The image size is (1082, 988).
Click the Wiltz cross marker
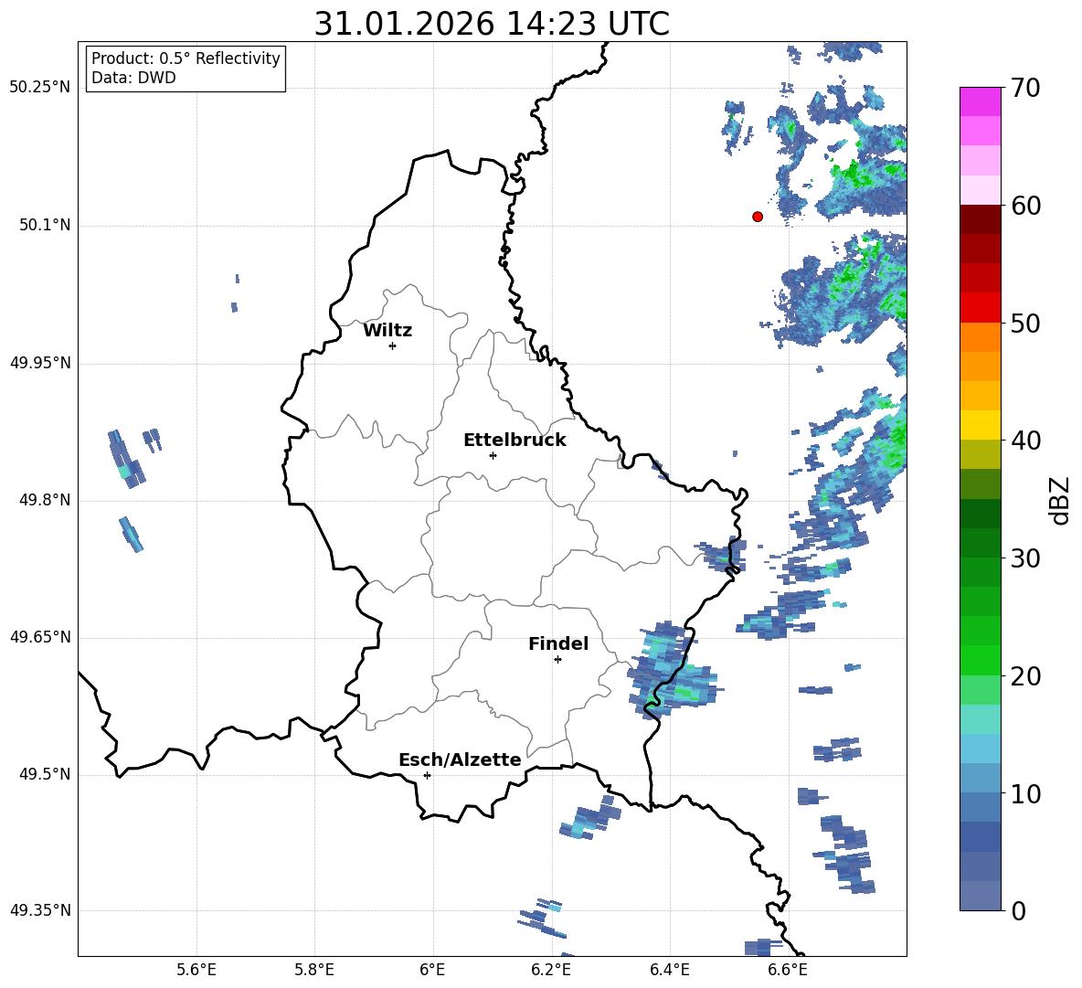point(393,345)
